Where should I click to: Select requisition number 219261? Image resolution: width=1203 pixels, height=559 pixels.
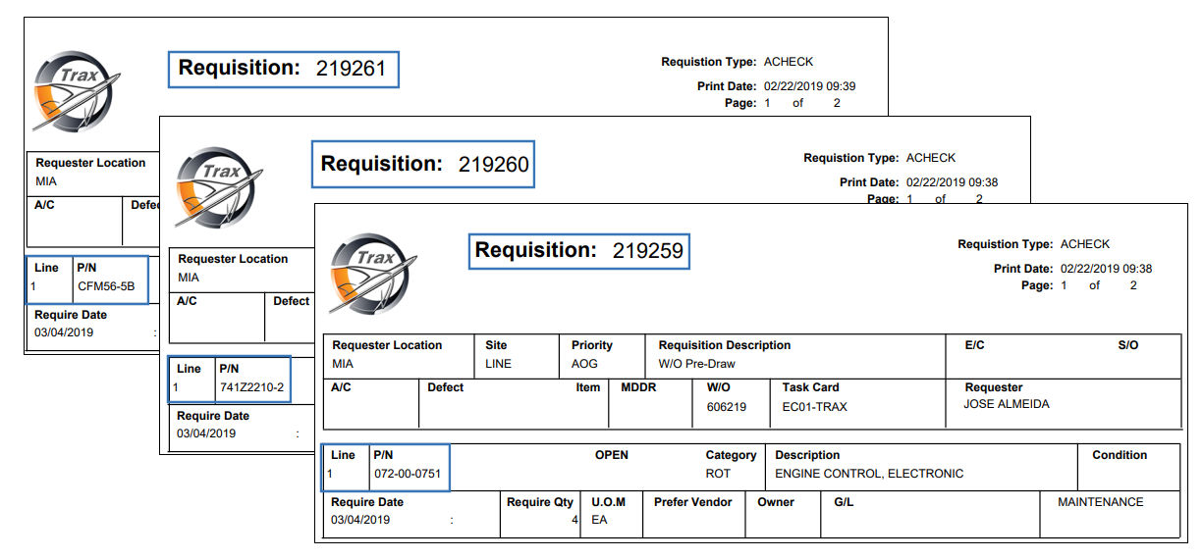coord(352,69)
